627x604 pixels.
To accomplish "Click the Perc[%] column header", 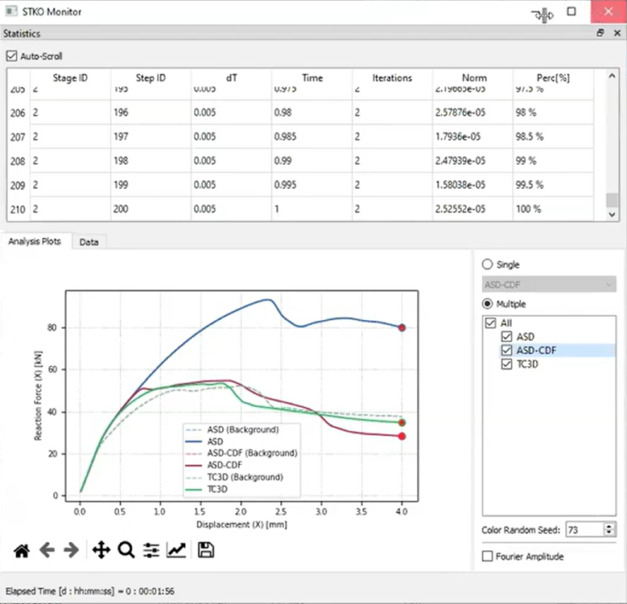I will 554,78.
